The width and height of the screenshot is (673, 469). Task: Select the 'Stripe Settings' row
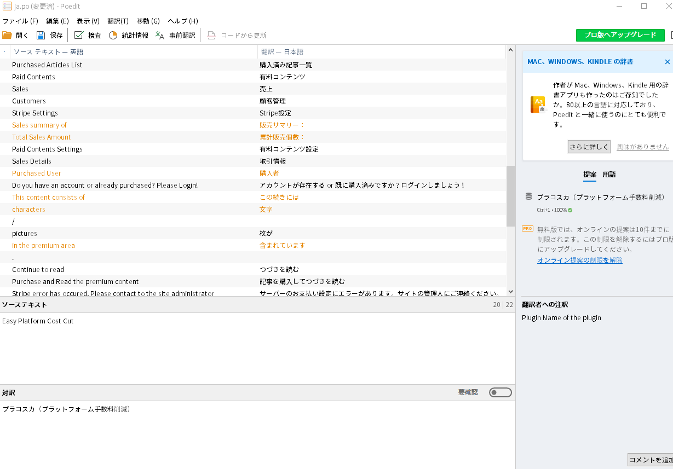click(x=253, y=113)
